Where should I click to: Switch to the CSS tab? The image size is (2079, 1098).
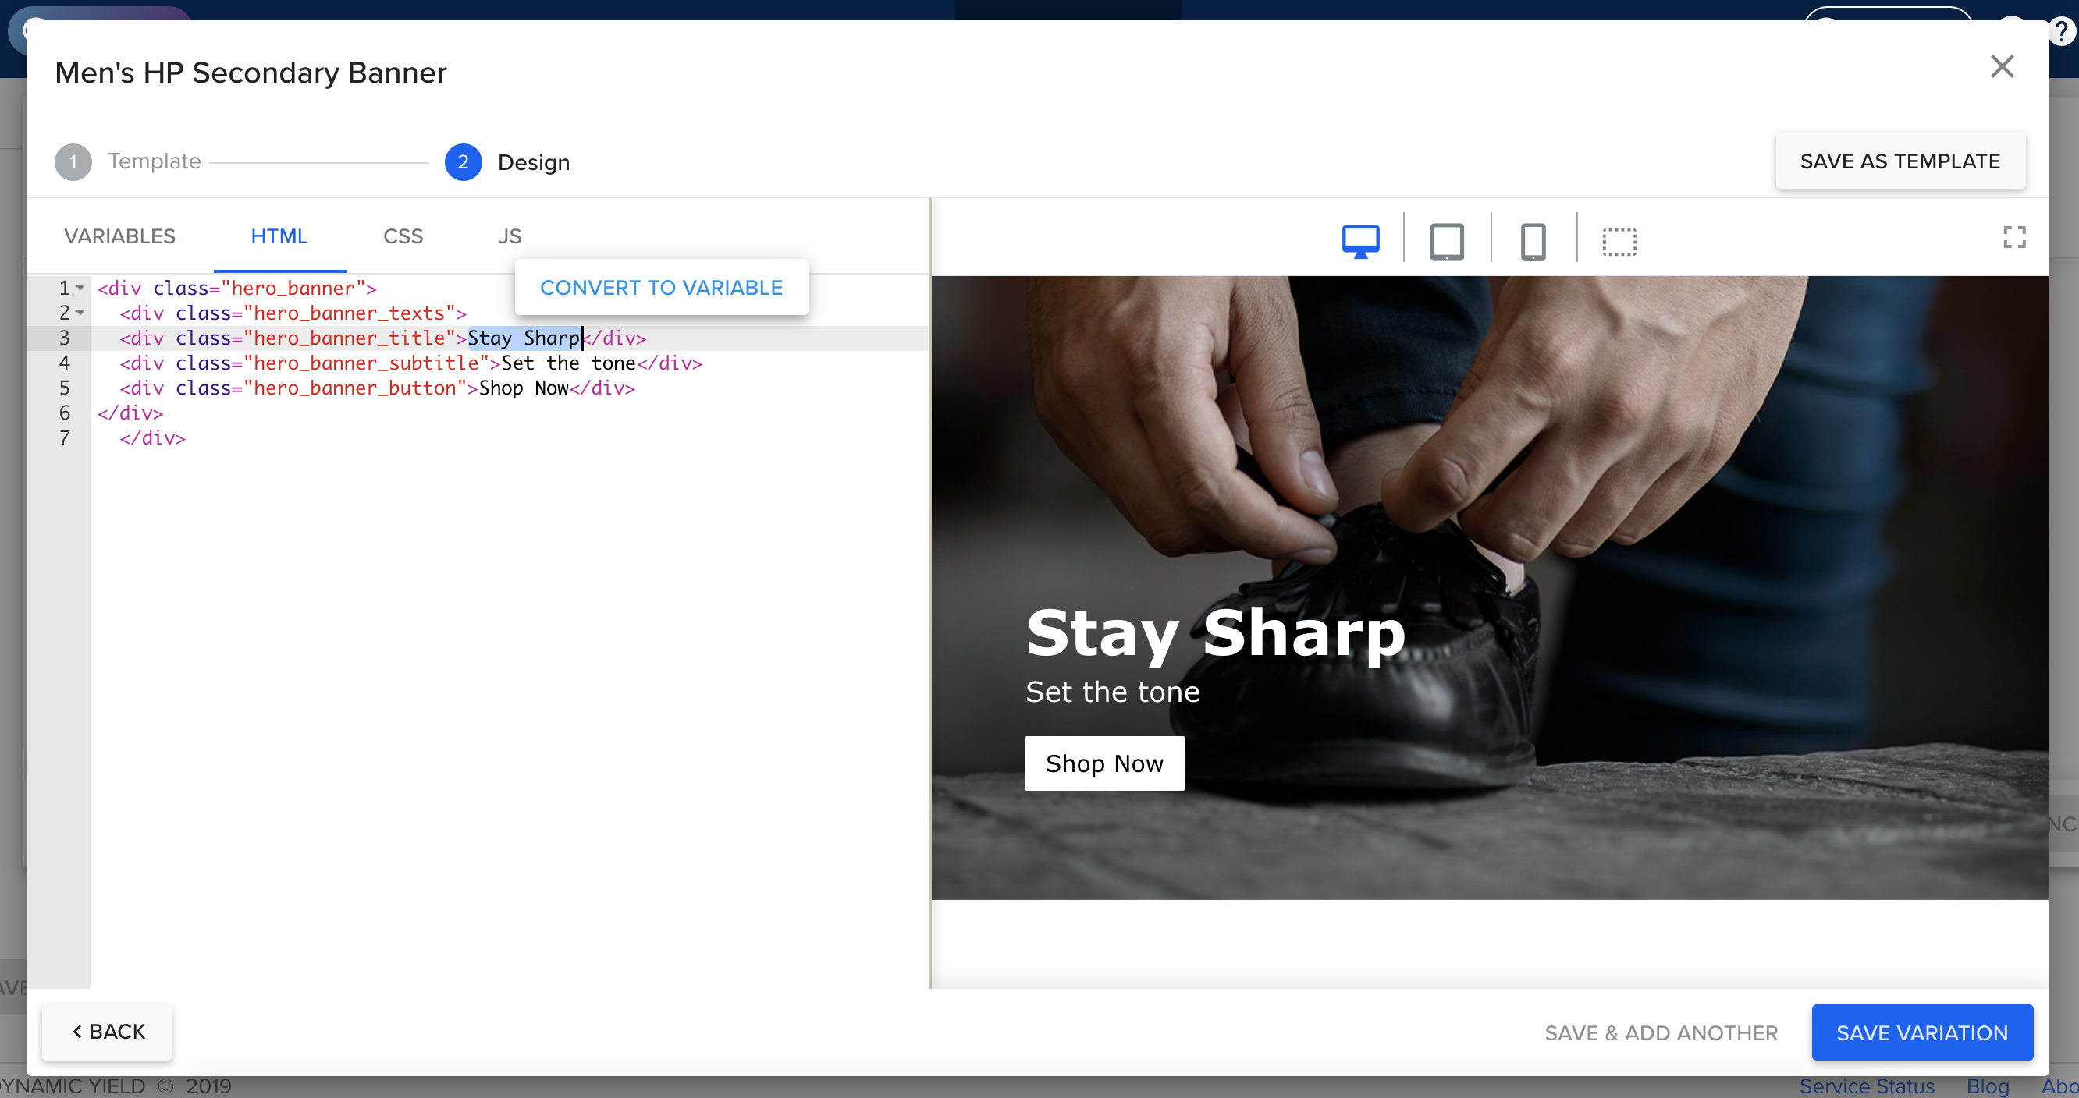tap(403, 236)
